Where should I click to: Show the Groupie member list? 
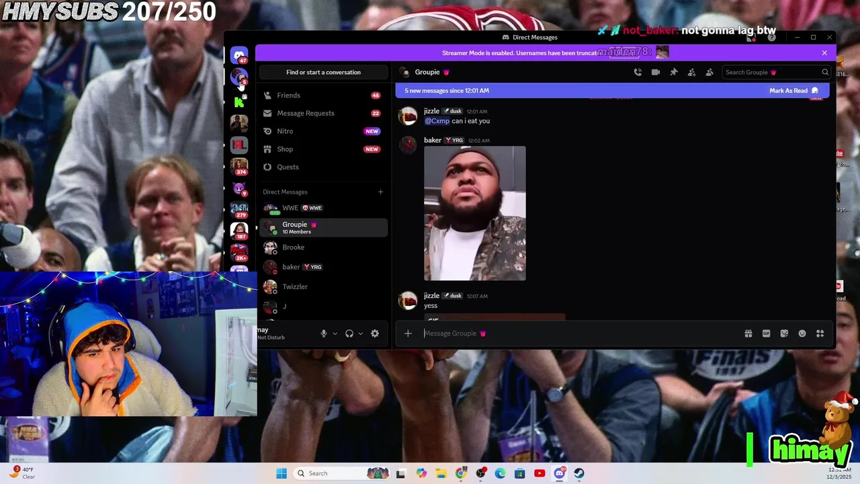(x=709, y=72)
